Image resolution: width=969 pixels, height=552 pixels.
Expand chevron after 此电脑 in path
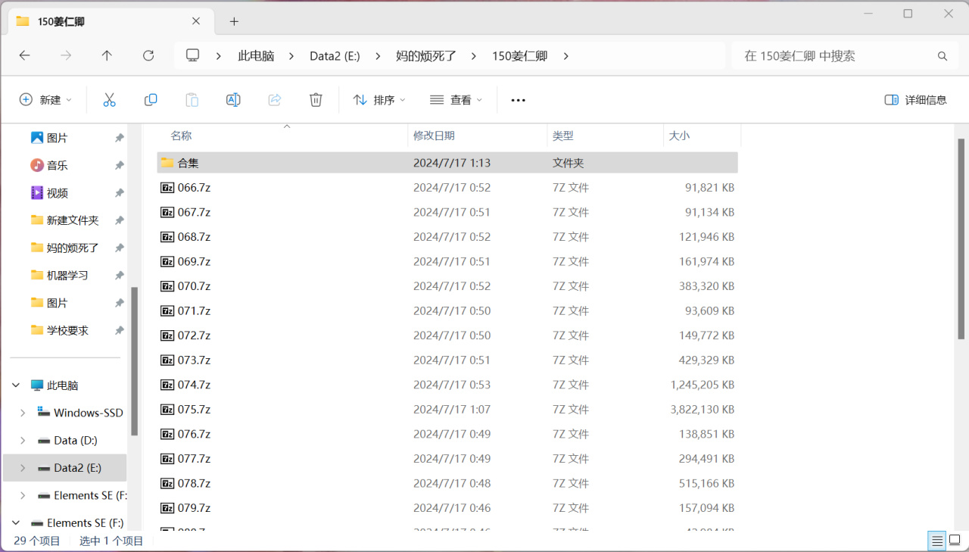292,56
